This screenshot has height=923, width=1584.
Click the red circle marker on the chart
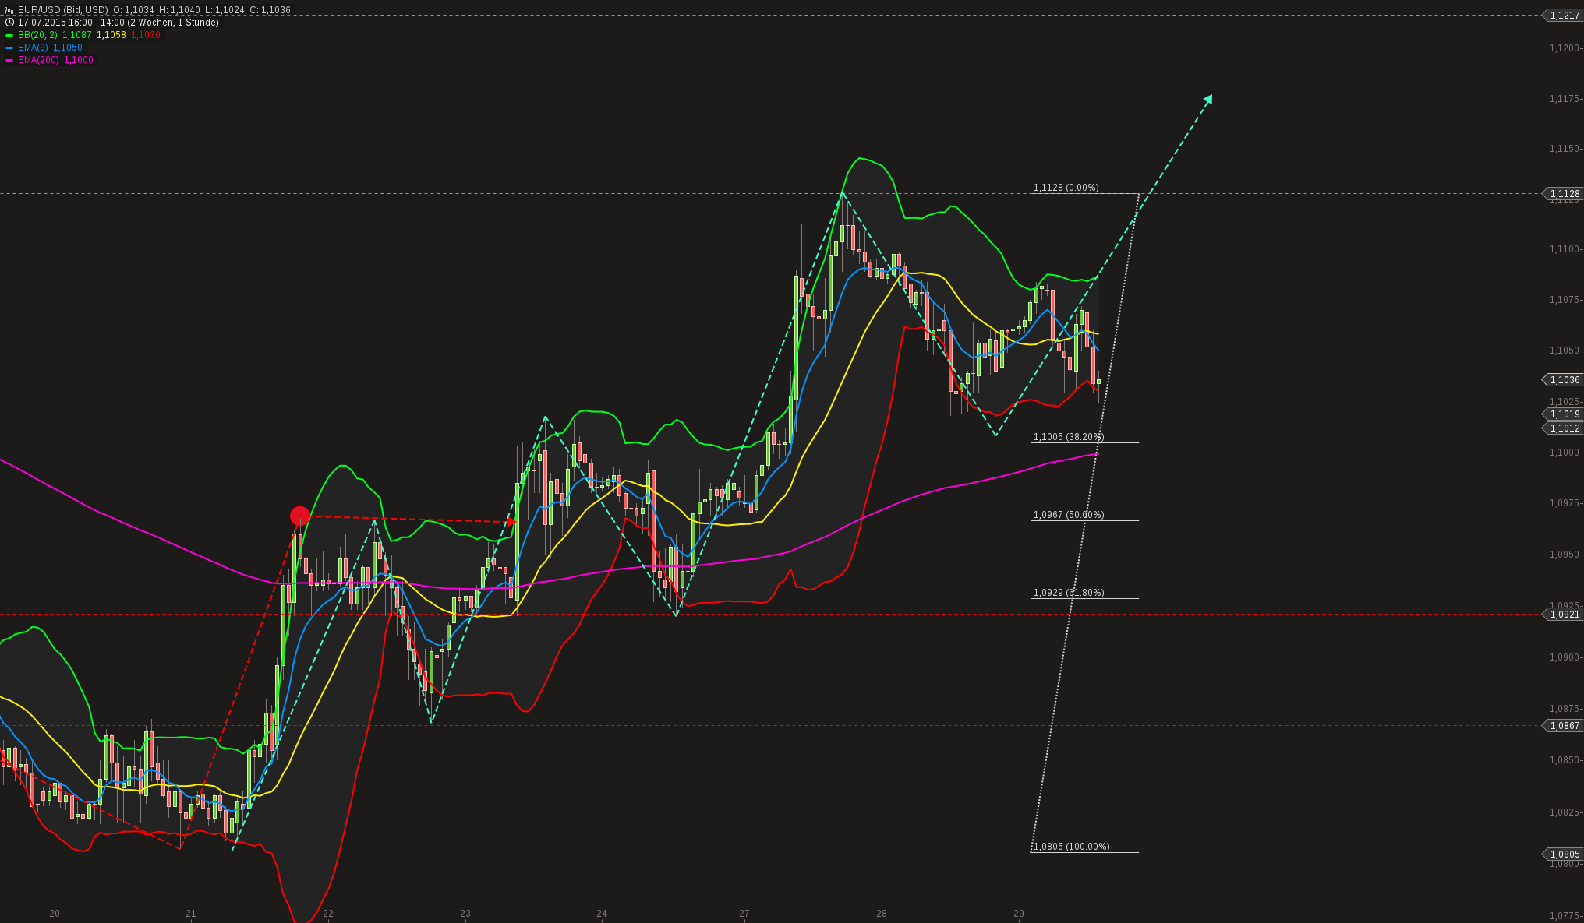(x=299, y=516)
